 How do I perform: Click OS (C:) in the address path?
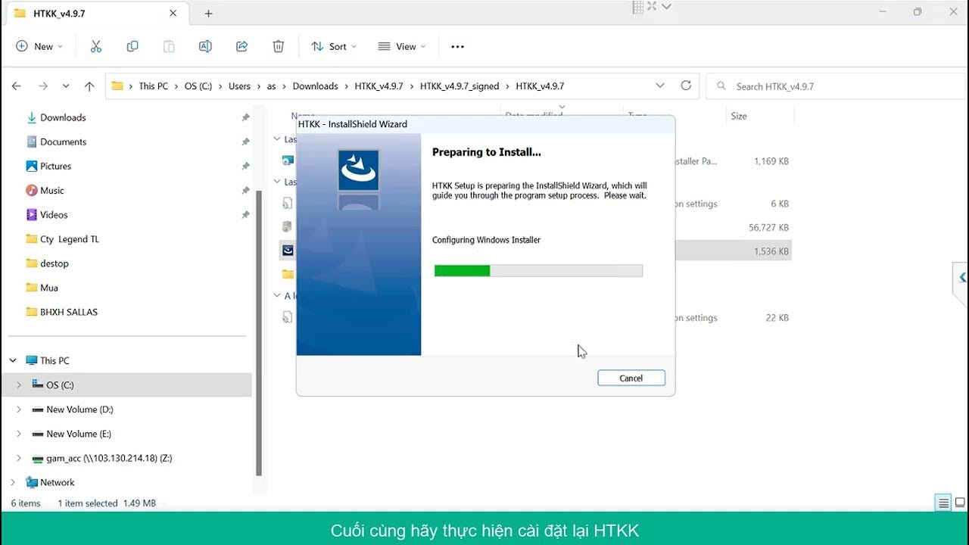coord(198,86)
